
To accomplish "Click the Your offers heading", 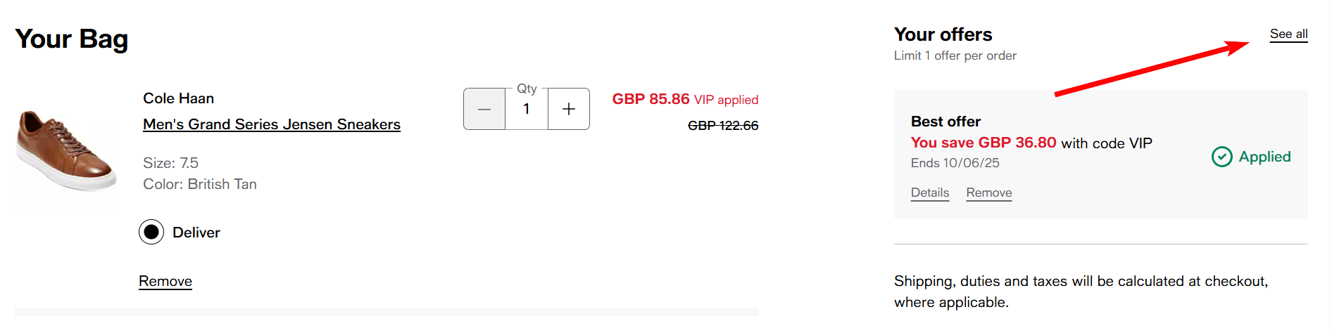I will pyautogui.click(x=943, y=34).
